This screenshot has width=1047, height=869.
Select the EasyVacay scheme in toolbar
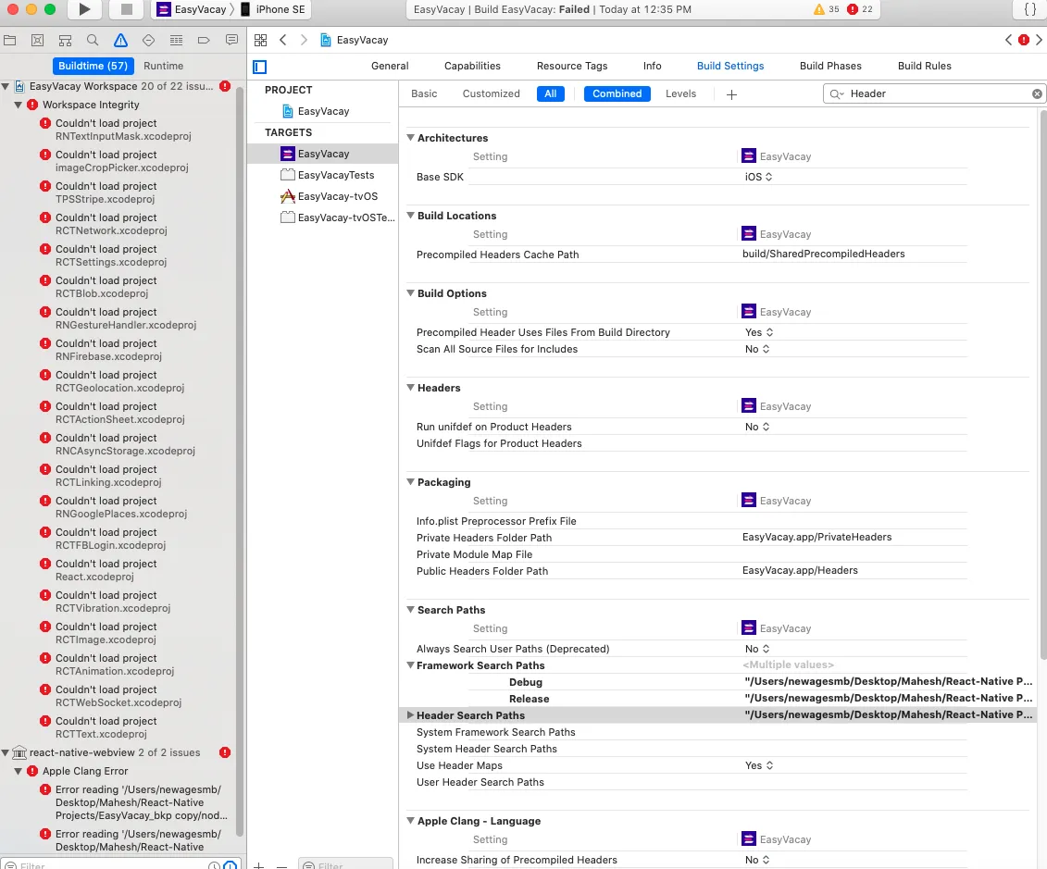pos(192,9)
